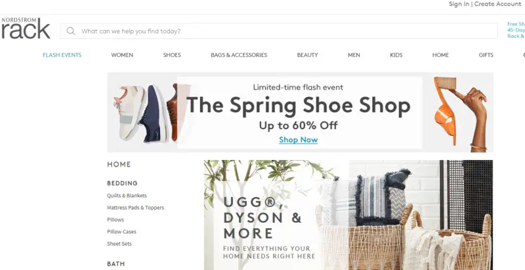525x270 pixels.
Task: Click the UGG, Dyson & More promo image
Action: [x=348, y=215]
